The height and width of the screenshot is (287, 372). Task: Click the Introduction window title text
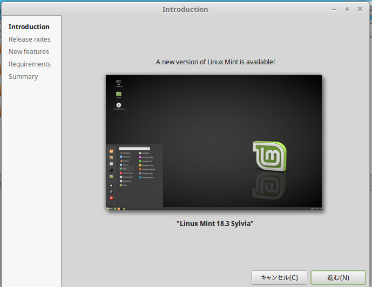tap(185, 9)
